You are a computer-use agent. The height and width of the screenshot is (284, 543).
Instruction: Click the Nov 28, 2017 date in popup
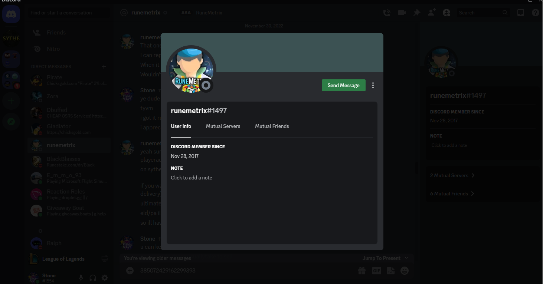tap(184, 156)
